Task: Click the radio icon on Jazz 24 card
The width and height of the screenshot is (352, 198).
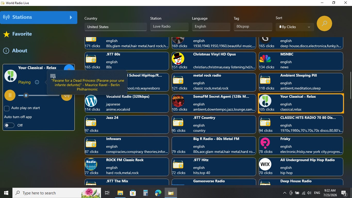Action: (91, 122)
